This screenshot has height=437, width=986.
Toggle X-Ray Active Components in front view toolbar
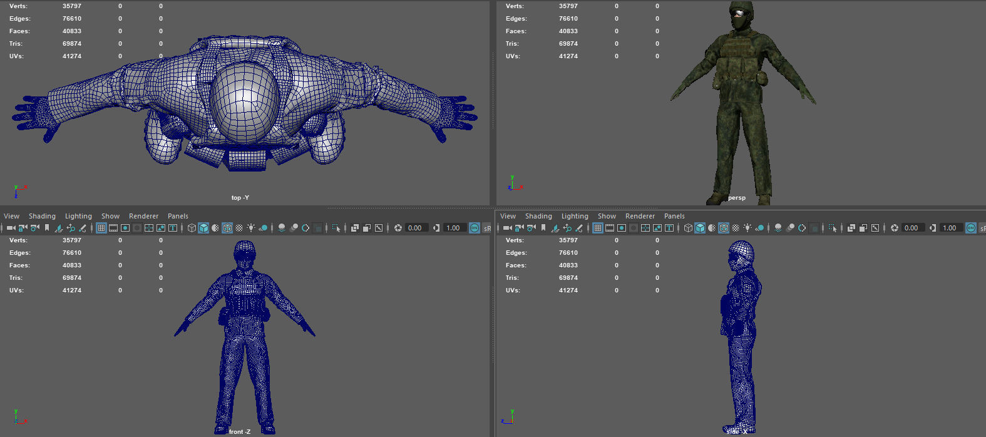pos(366,228)
